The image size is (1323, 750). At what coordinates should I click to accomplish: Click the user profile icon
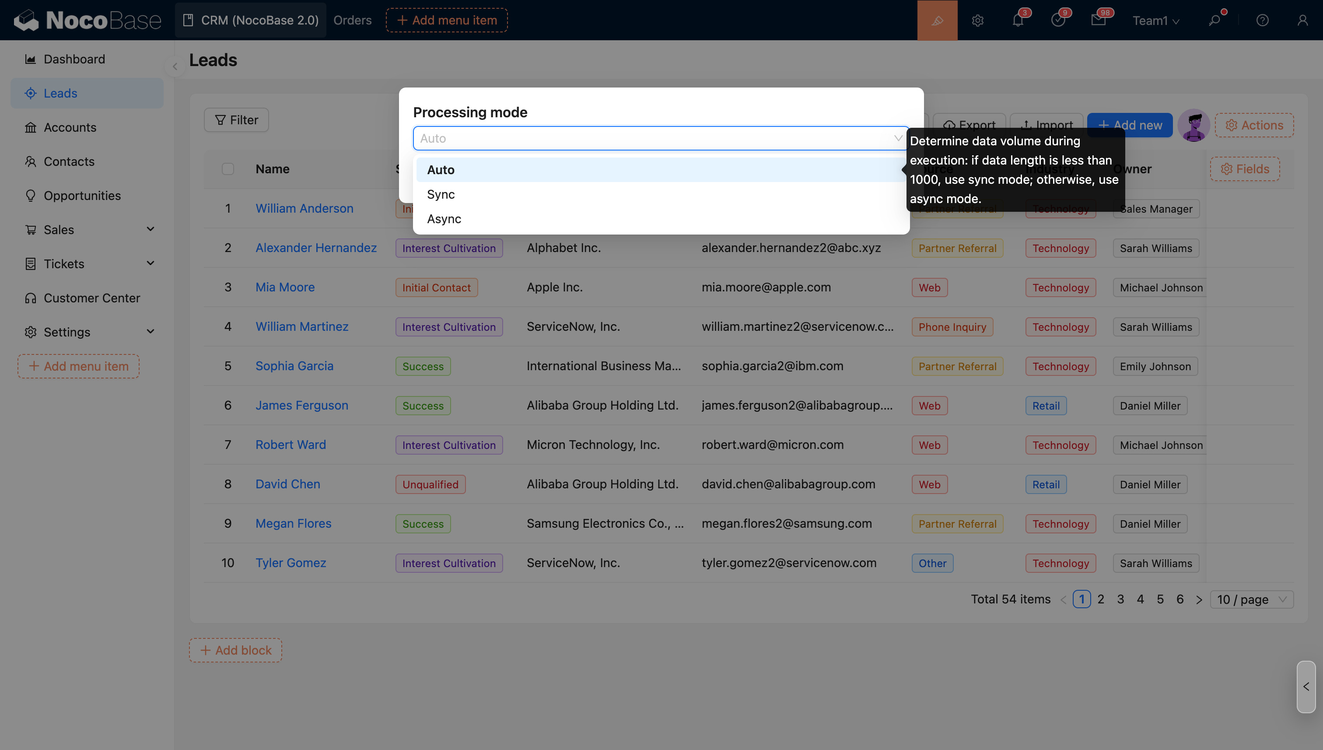(x=1302, y=20)
